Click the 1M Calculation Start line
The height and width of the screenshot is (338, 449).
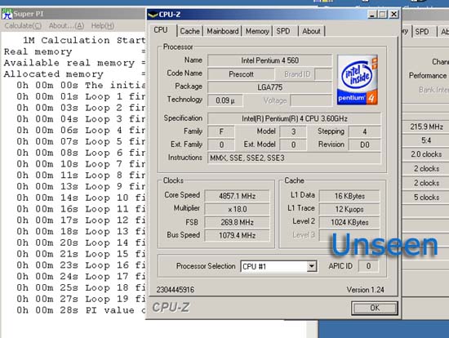[84, 40]
